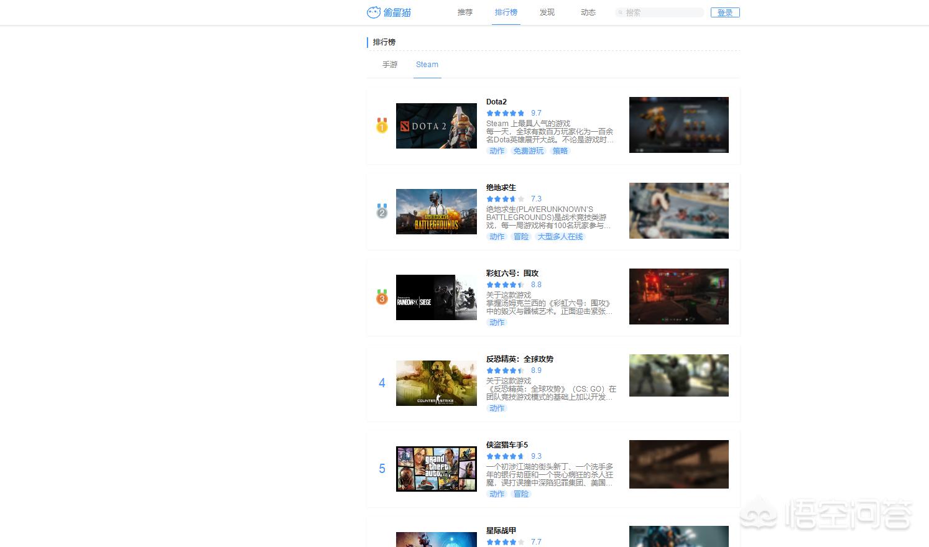This screenshot has width=929, height=547.
Task: Switch to the 手游 tab
Action: (x=390, y=65)
